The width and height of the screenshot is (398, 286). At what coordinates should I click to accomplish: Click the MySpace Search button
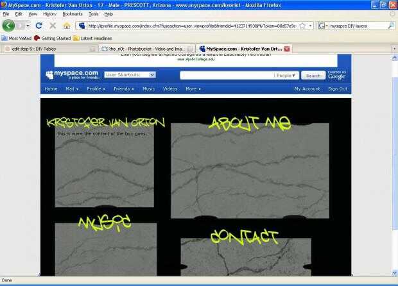pos(313,76)
